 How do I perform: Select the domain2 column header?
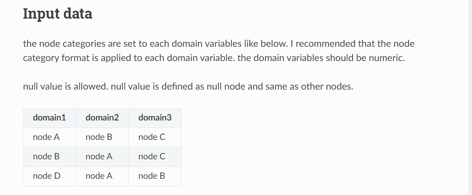tap(102, 118)
